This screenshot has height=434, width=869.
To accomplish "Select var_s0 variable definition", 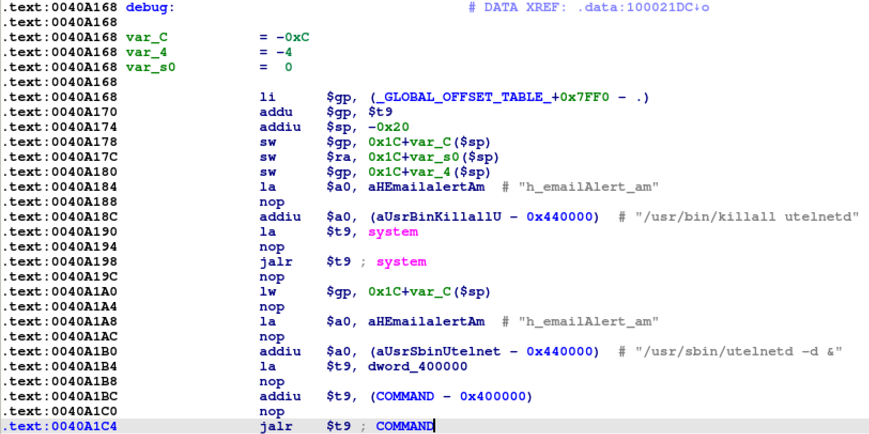I will (151, 67).
